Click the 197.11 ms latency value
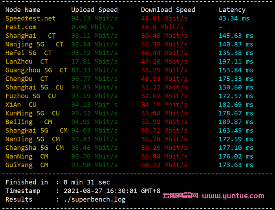This screenshot has width=275, height=210. (x=236, y=62)
